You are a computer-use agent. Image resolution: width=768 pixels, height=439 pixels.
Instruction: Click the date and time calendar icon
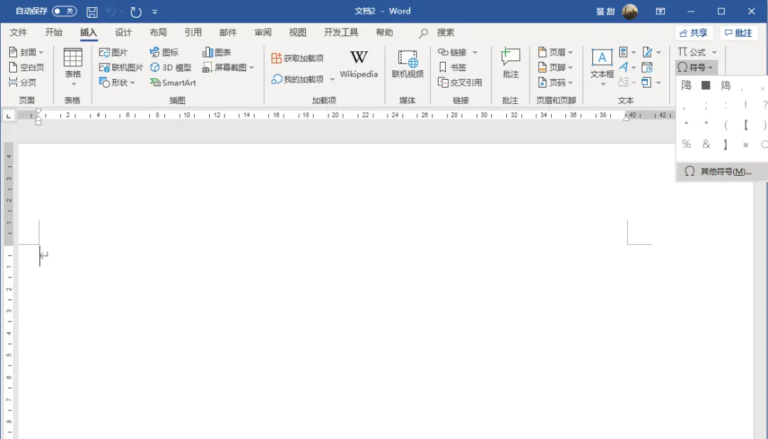[x=647, y=67]
